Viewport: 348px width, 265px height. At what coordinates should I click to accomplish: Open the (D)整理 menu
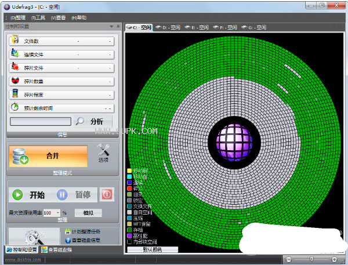18,18
